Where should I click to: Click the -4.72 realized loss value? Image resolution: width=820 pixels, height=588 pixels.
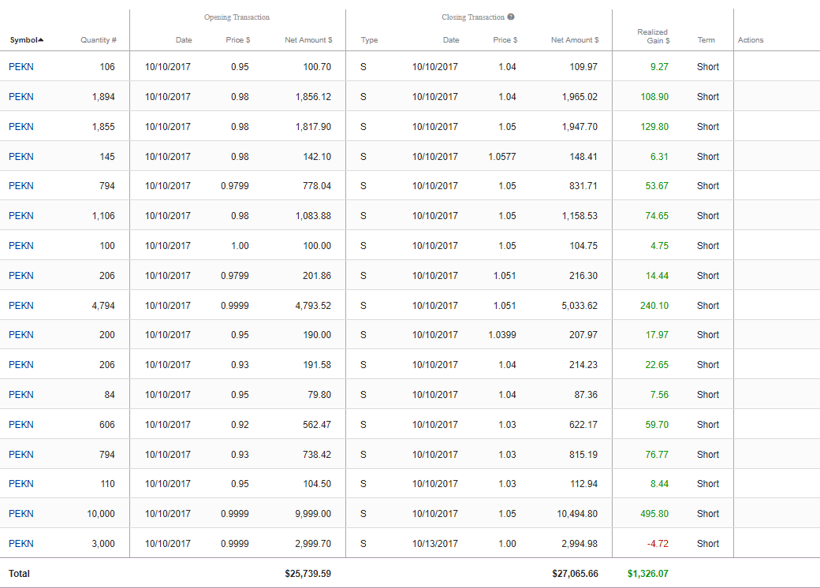(x=658, y=544)
